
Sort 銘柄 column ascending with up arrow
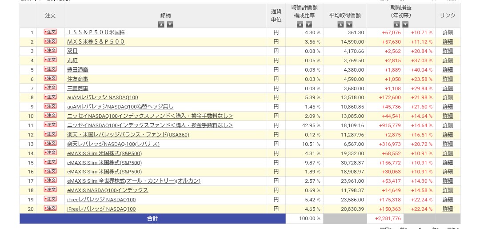pos(161,24)
